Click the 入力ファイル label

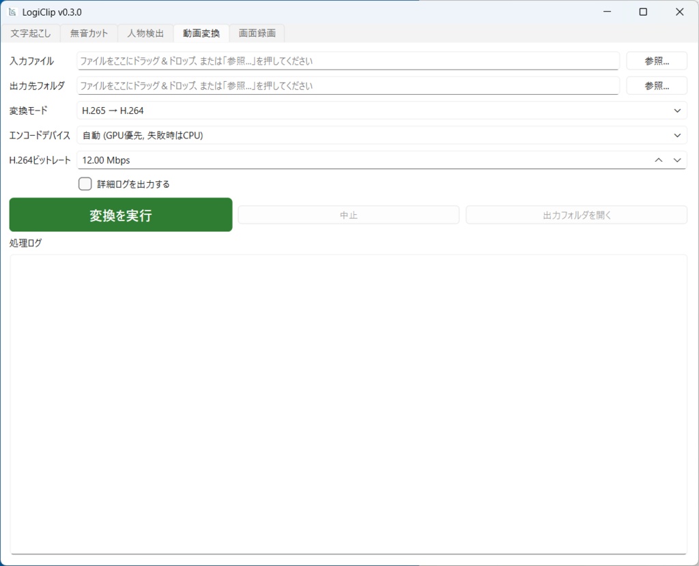point(31,61)
